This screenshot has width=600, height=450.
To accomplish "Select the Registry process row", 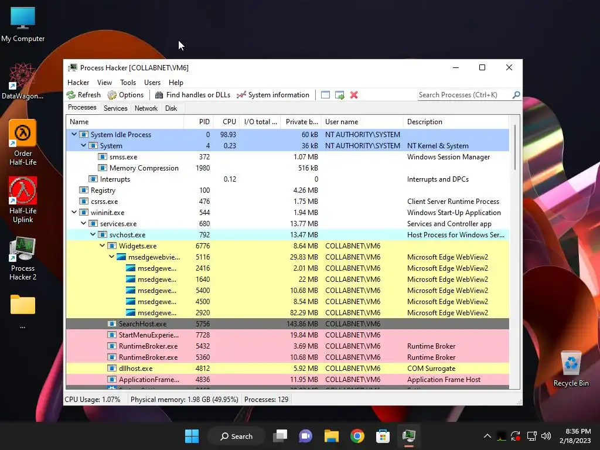I will click(287, 190).
